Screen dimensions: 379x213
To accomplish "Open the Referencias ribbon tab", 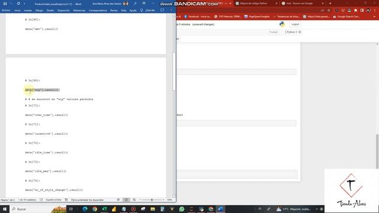I will point(79,11).
